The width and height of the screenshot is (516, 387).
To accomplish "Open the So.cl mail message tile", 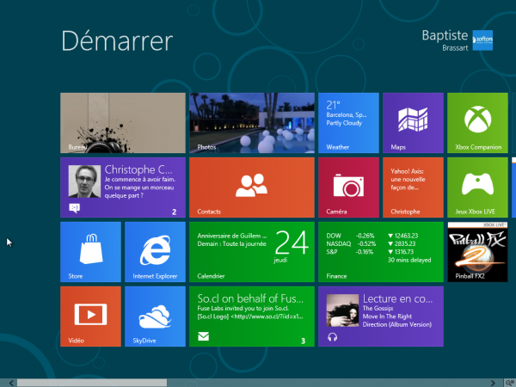I will coord(251,316).
